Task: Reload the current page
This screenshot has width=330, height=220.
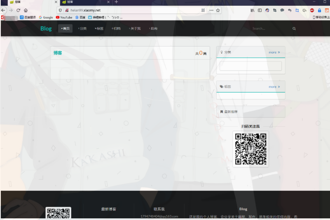Action: (18, 10)
